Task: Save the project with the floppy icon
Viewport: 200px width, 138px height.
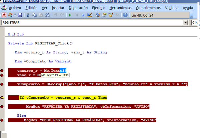Action: 20,15
